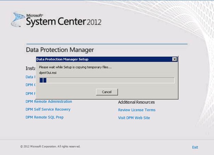Close the Data Protection Manager Setup dialog
The image size is (214, 155).
pos(175,59)
